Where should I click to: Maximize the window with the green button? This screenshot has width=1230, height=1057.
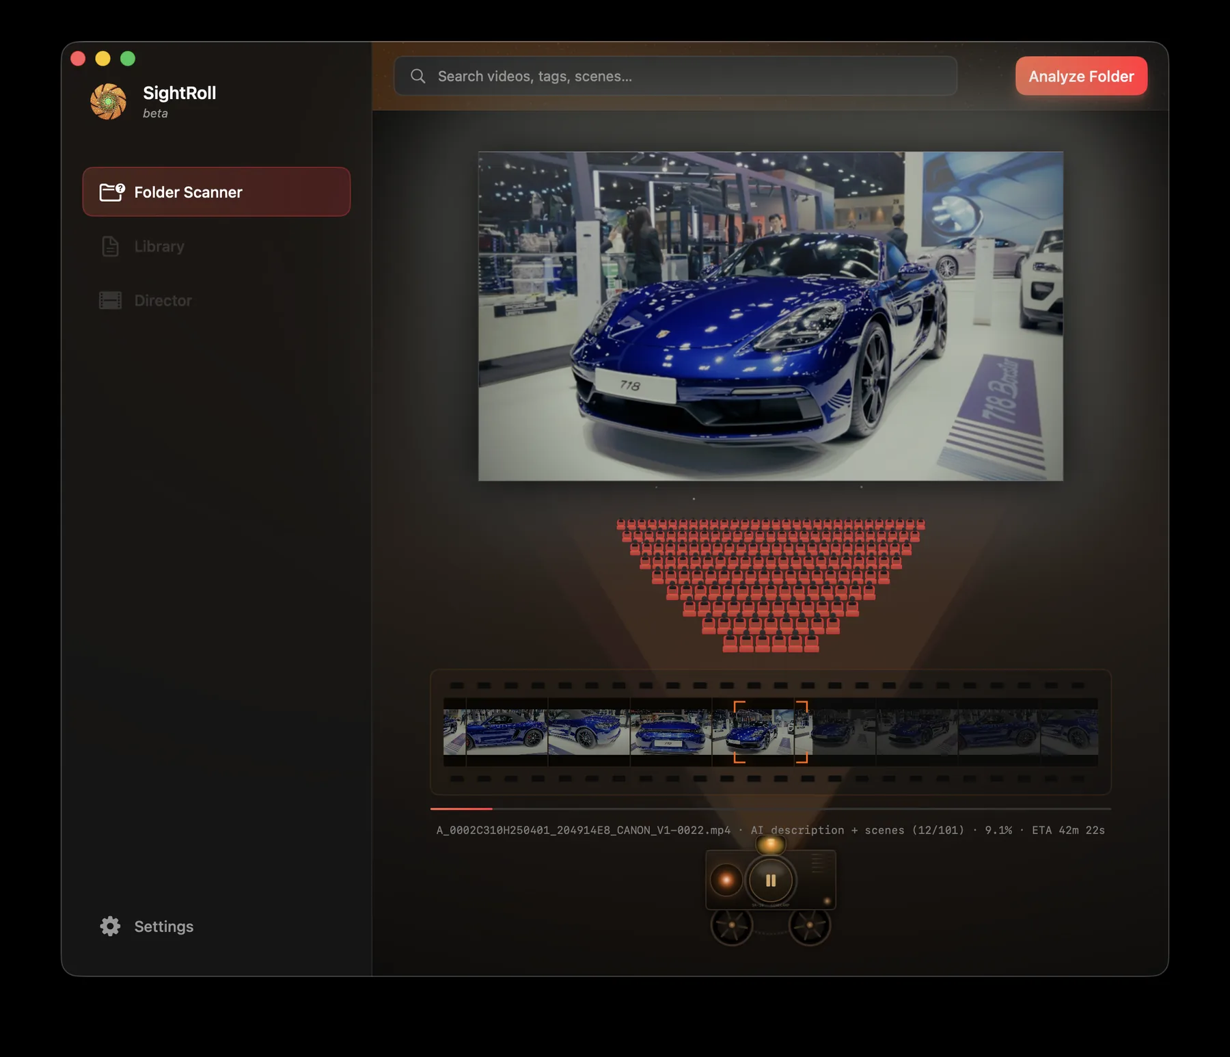[x=128, y=59]
